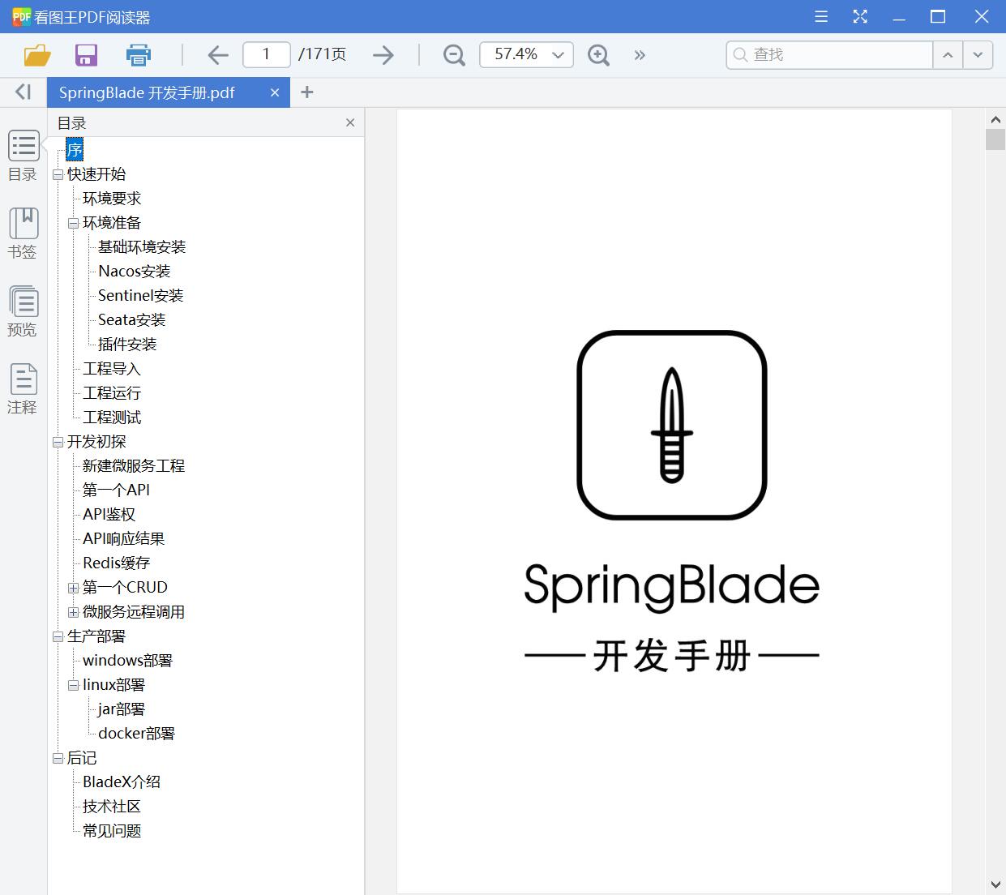
Task: Jump to 技术社区 section
Action: click(112, 807)
